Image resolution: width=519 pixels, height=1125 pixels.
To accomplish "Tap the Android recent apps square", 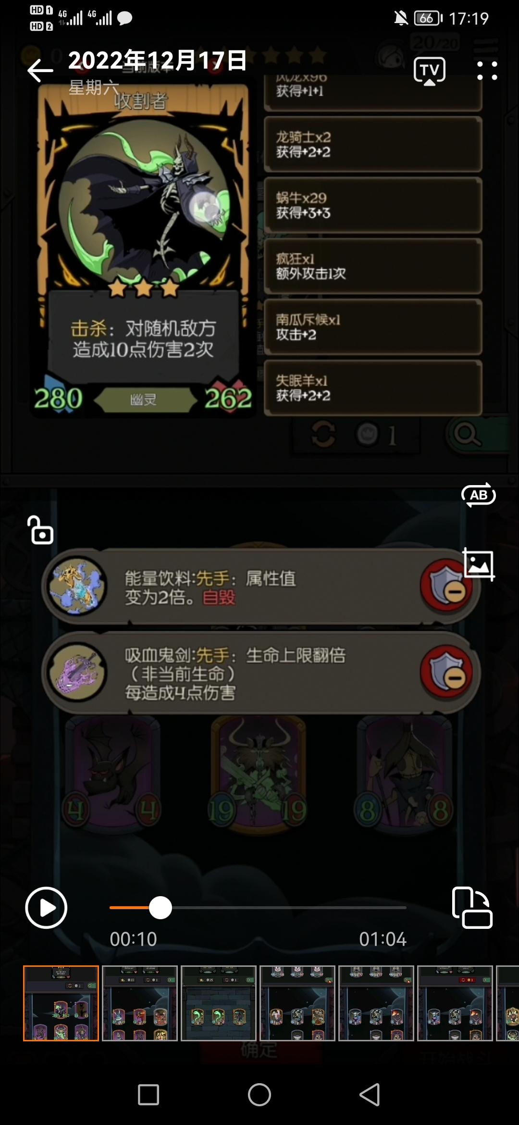I will [148, 1095].
